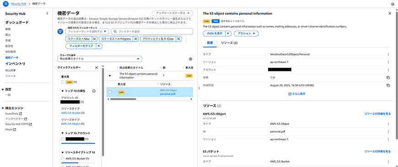Collapse the トップ 10 アカウント section

[62, 133]
